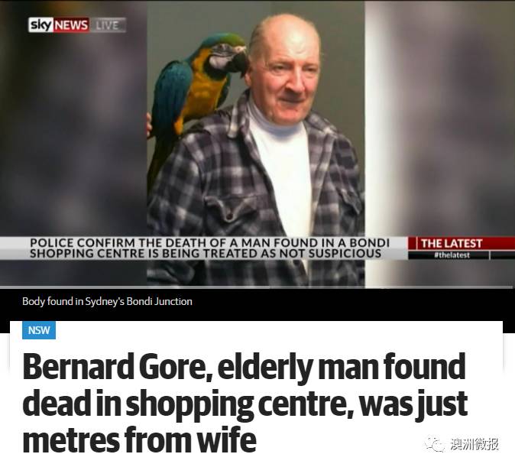Click the black caption bar below the video
Image resolution: width=515 pixels, height=467 pixels.
click(257, 305)
